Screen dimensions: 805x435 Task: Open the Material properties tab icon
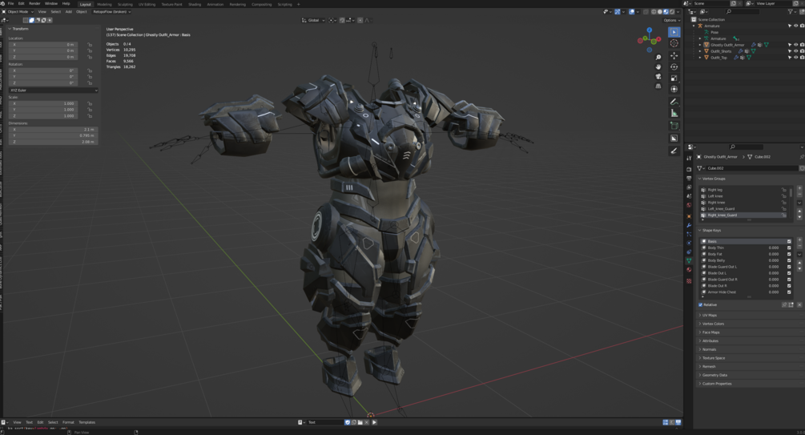click(x=689, y=270)
